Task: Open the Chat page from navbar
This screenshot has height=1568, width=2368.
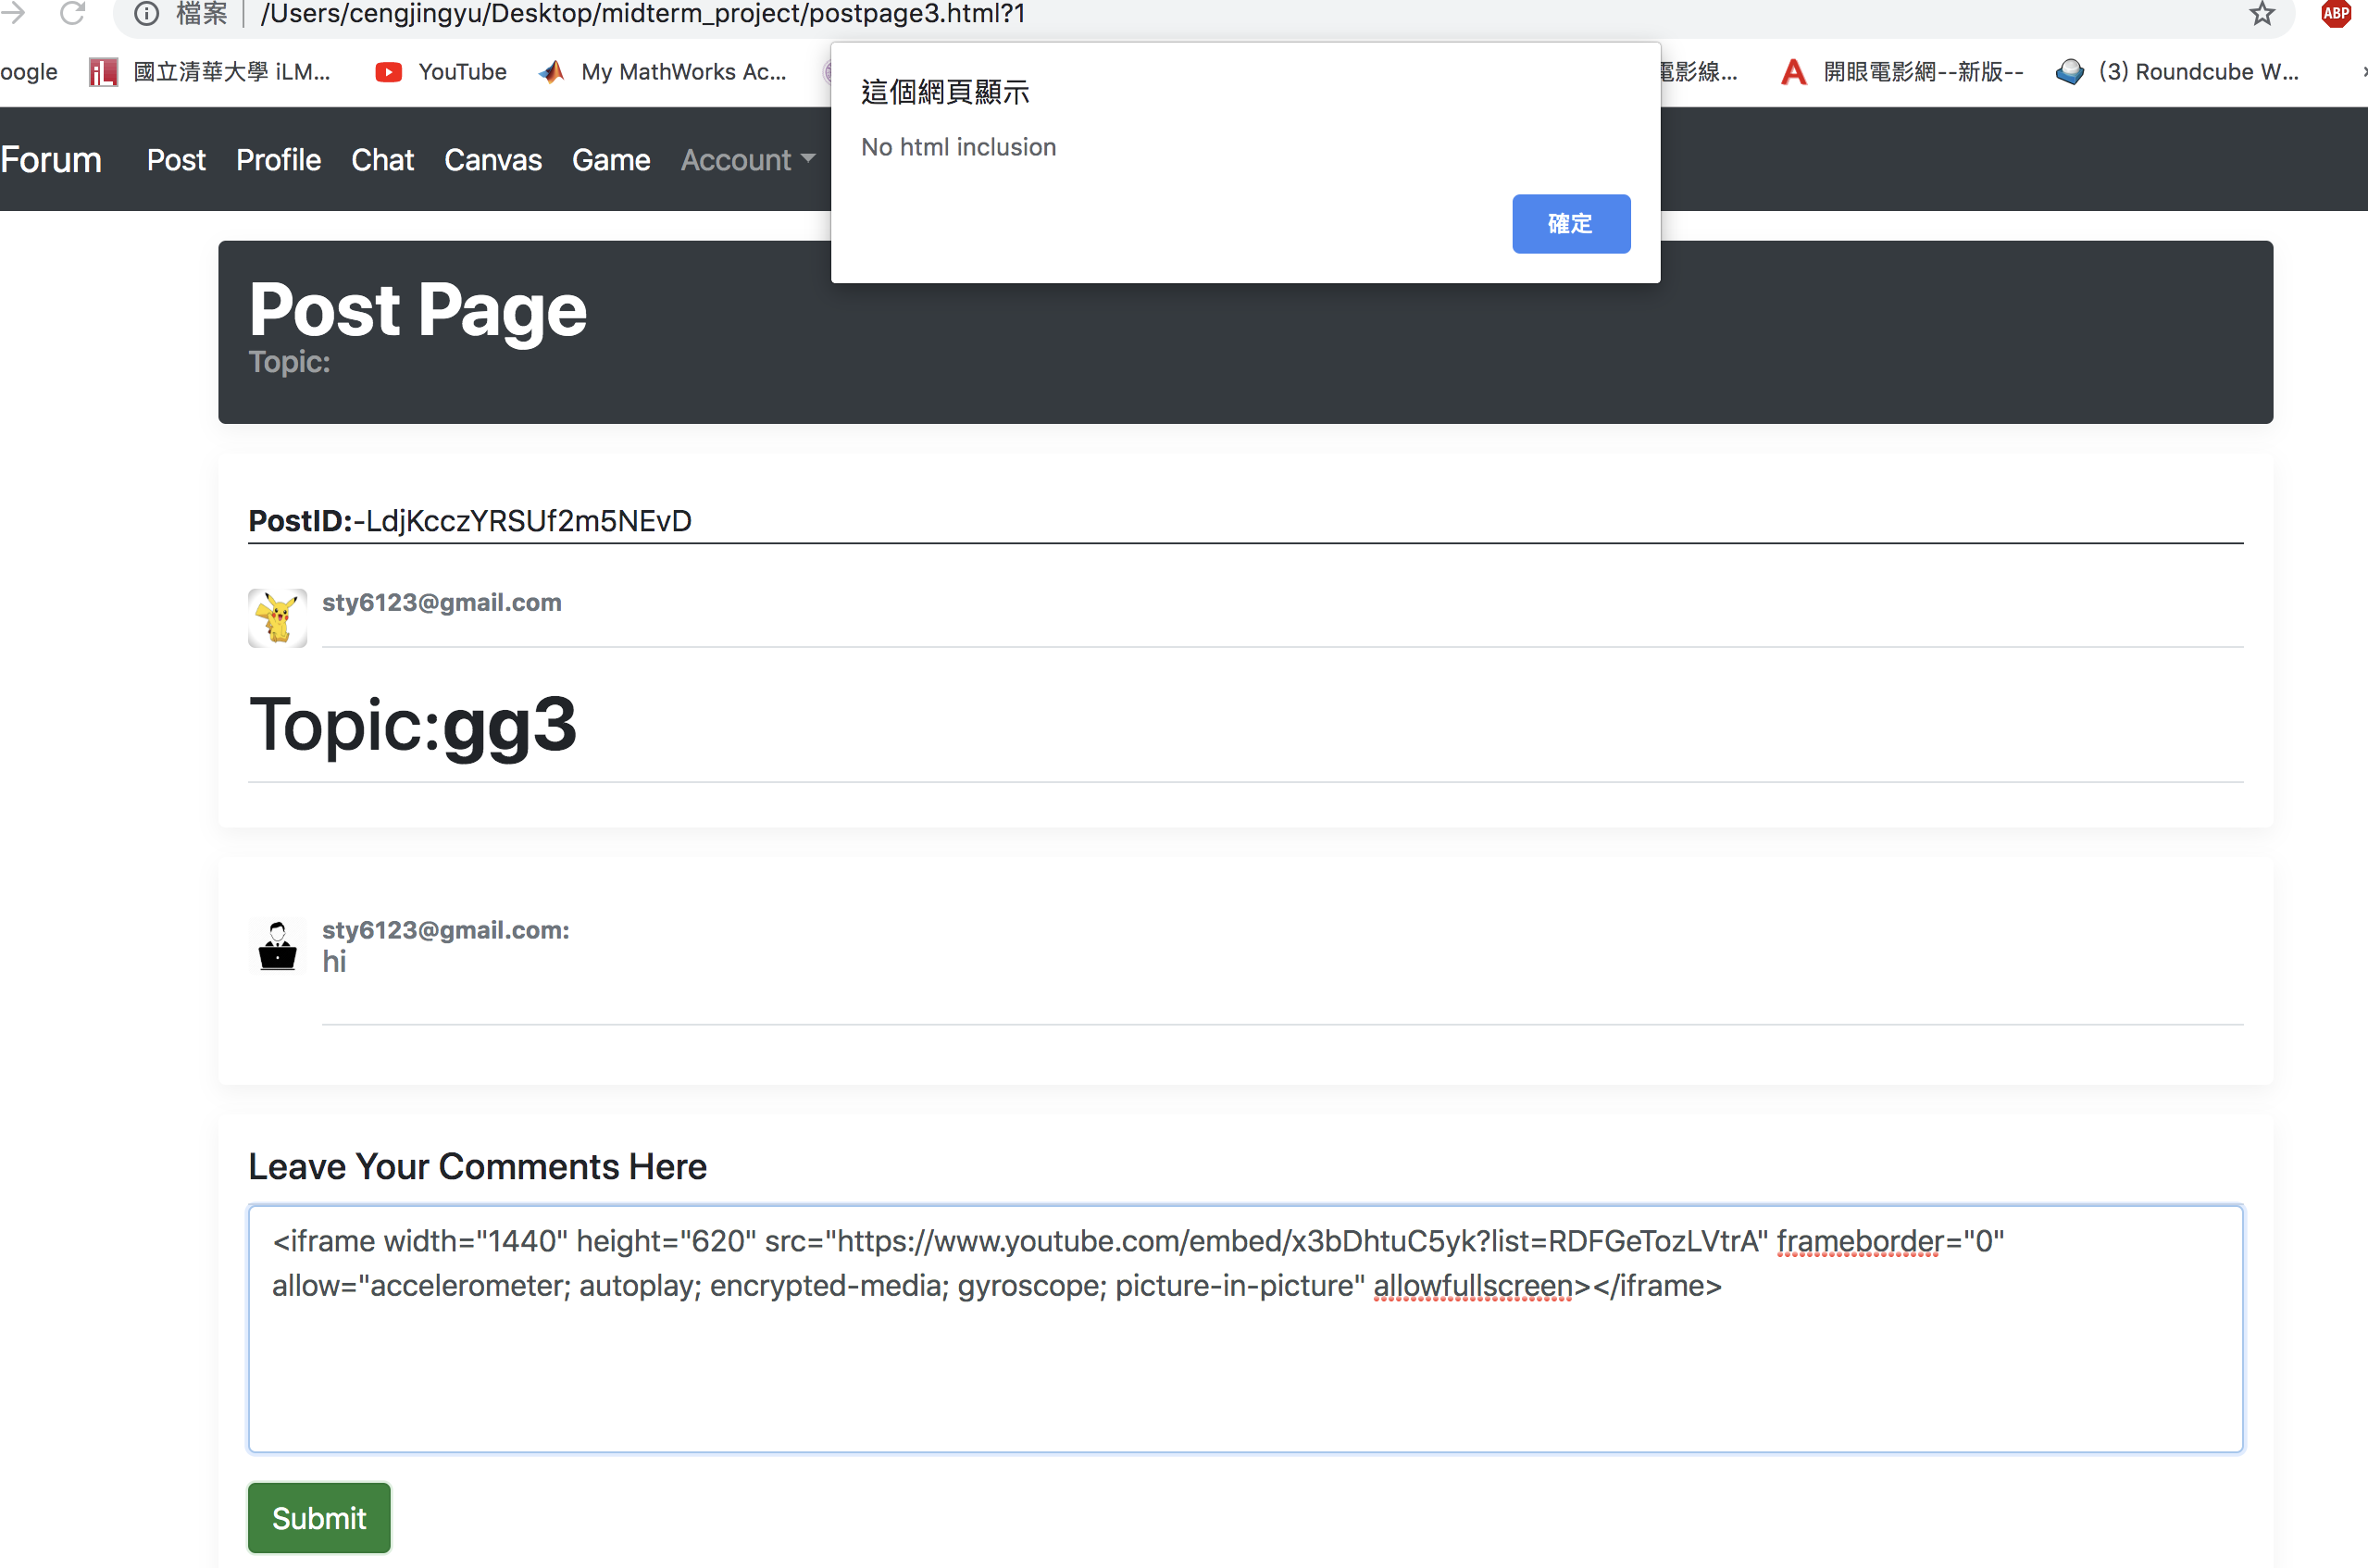Action: pyautogui.click(x=382, y=160)
